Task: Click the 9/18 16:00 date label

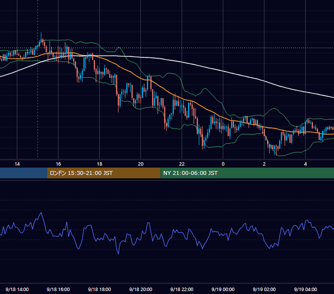Action: tap(58, 289)
